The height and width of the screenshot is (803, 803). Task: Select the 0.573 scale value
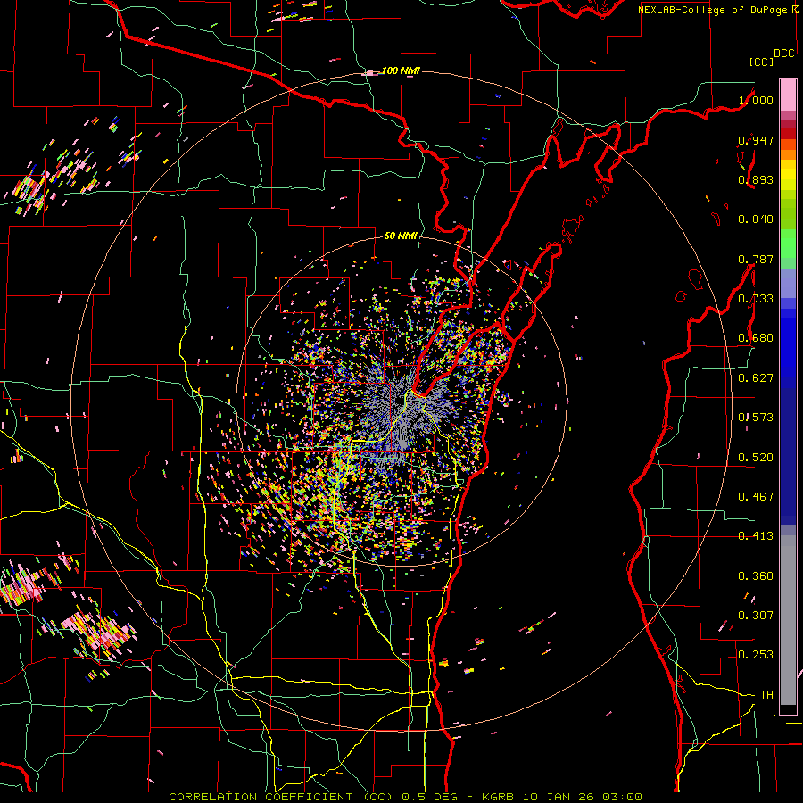coord(756,418)
